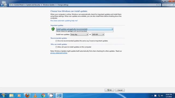Image resolution: width=175 pixels, height=98 pixels.
Task: Show hidden system tray icons
Action: [x=152, y=96]
